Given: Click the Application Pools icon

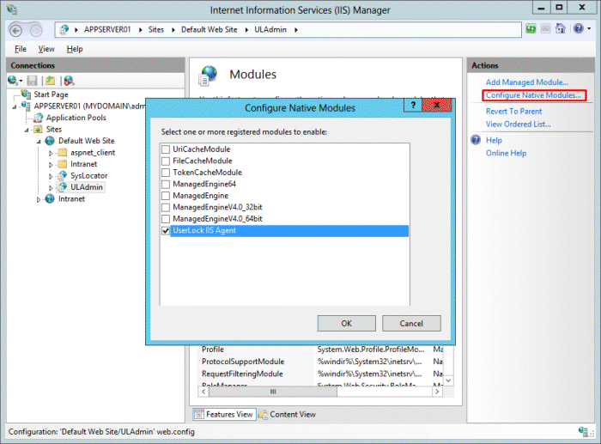Looking at the screenshot, I should (38, 118).
